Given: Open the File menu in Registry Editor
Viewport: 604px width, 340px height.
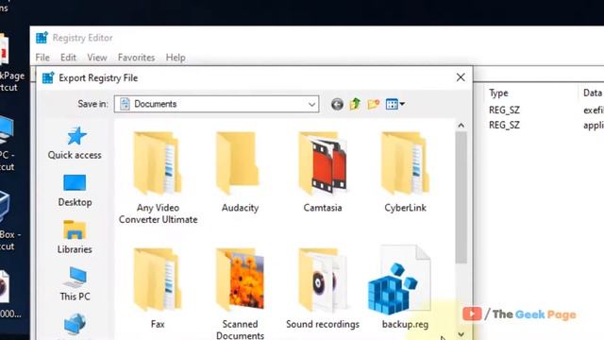Looking at the screenshot, I should click(x=42, y=58).
